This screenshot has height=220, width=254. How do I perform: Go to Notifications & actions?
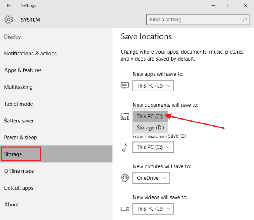[x=30, y=54]
